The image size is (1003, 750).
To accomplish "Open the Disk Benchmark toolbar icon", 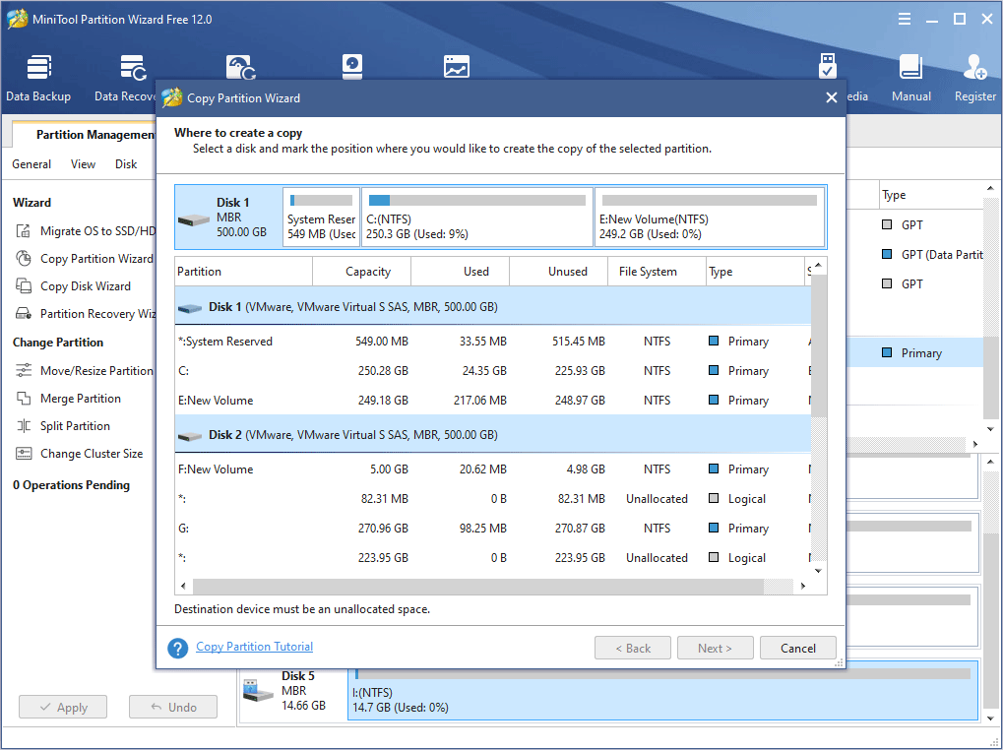I will [x=351, y=67].
